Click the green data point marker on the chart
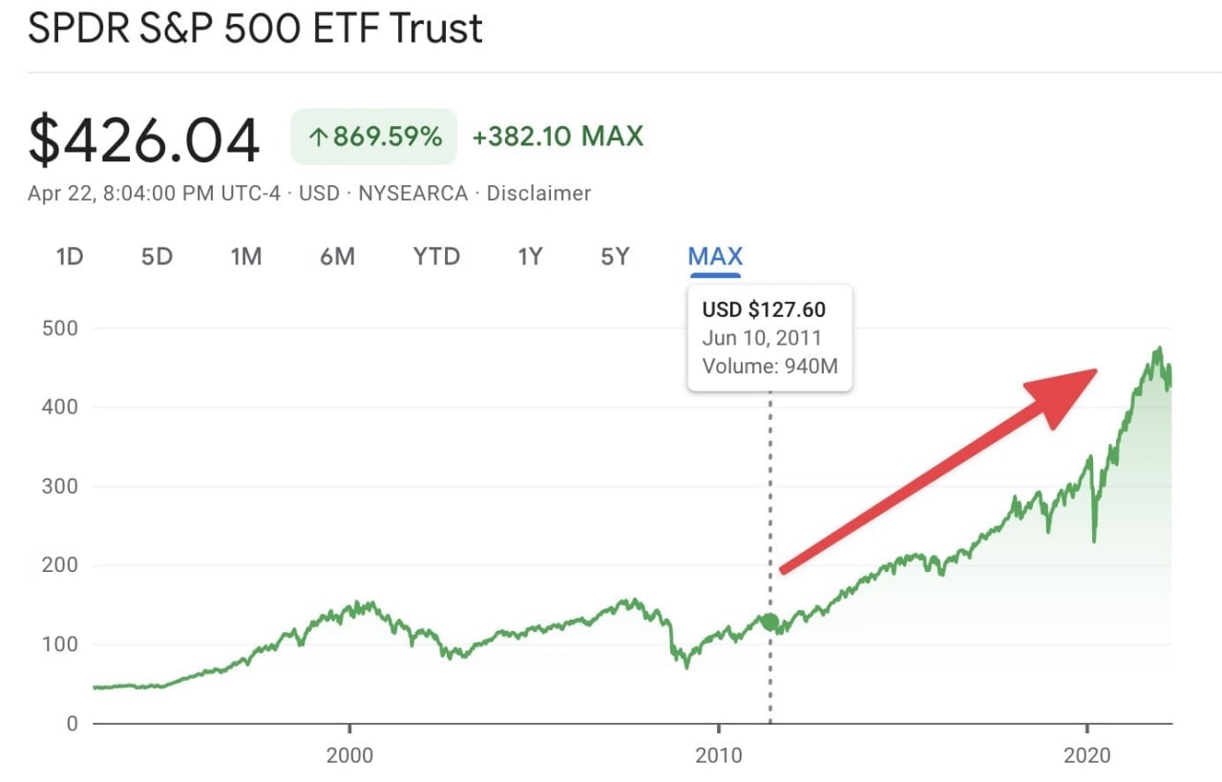This screenshot has width=1222, height=782. (769, 622)
